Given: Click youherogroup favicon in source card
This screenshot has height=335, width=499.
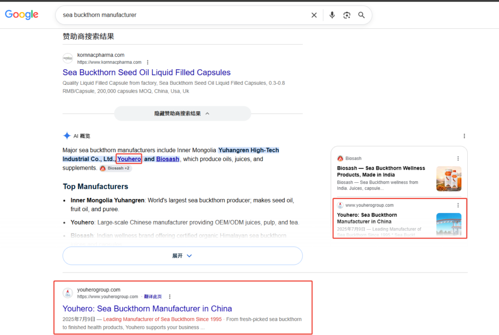Looking at the screenshot, I should click(340, 205).
